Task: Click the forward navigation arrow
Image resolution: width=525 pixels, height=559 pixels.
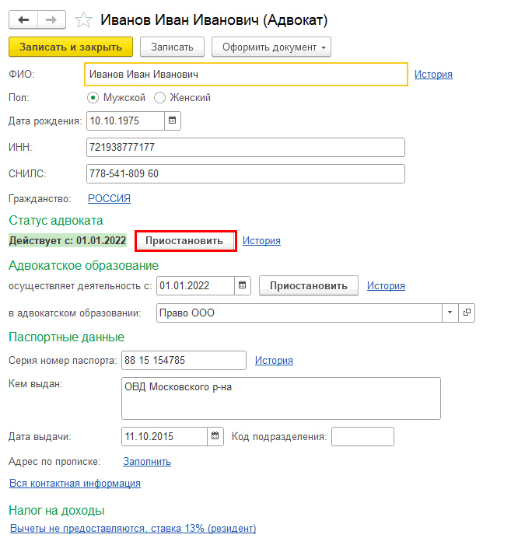Action: click(51, 19)
